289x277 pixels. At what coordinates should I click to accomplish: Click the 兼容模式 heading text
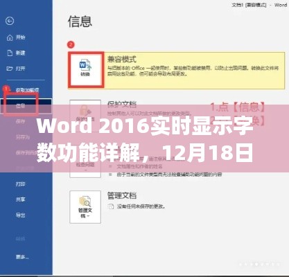tap(121, 60)
